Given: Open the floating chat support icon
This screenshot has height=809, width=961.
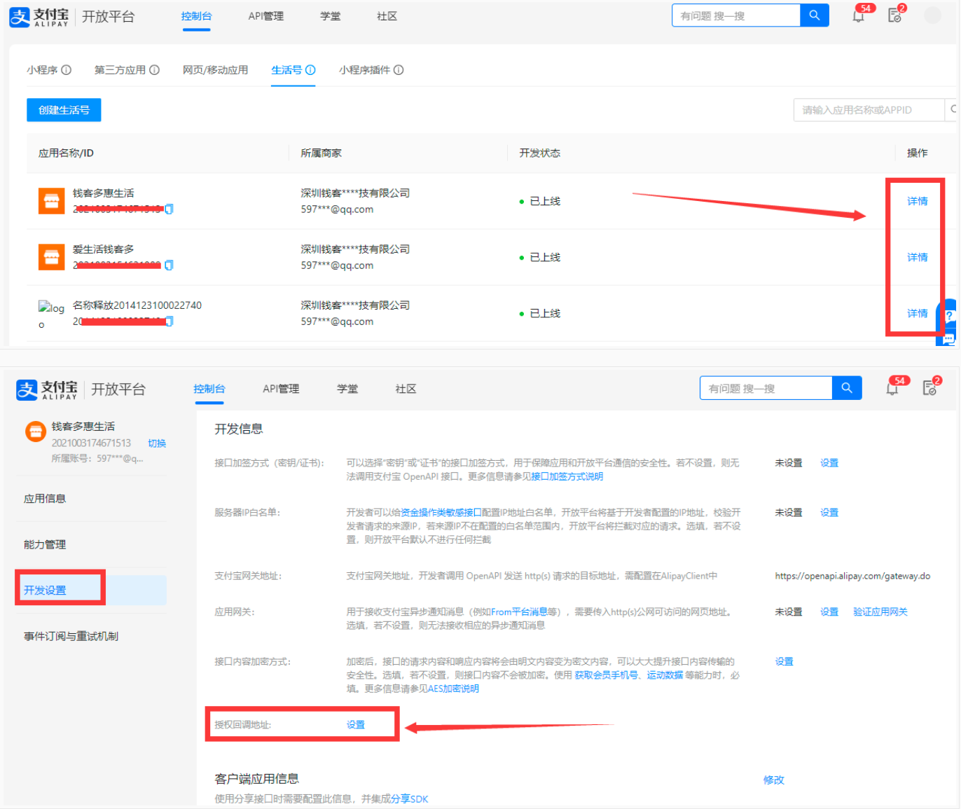Looking at the screenshot, I should (x=948, y=339).
